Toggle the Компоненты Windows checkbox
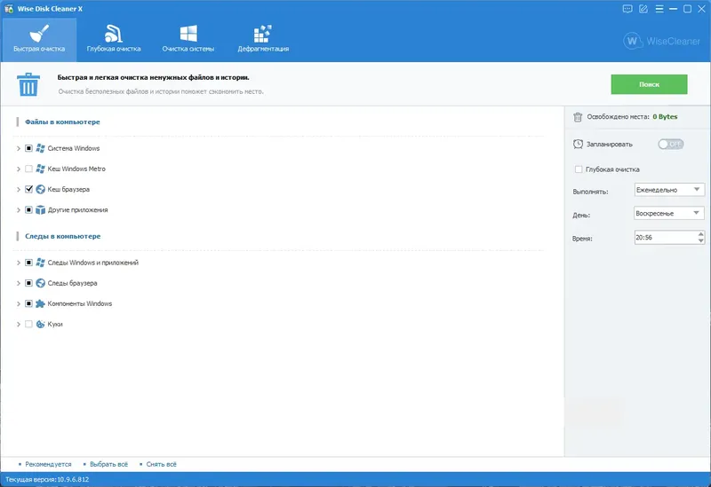 click(x=28, y=303)
